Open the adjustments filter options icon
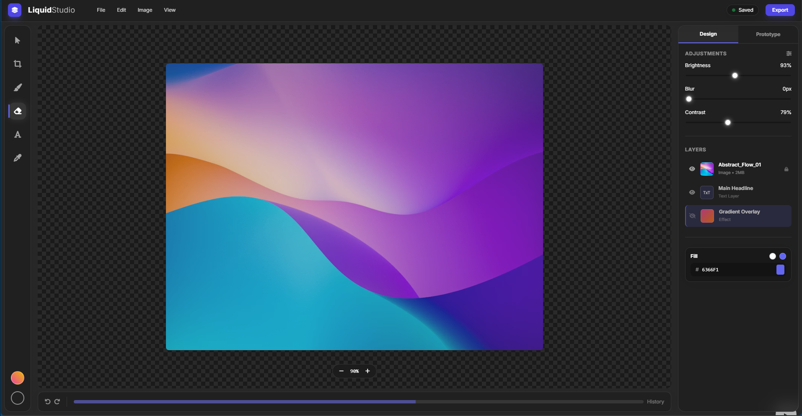 pyautogui.click(x=789, y=53)
